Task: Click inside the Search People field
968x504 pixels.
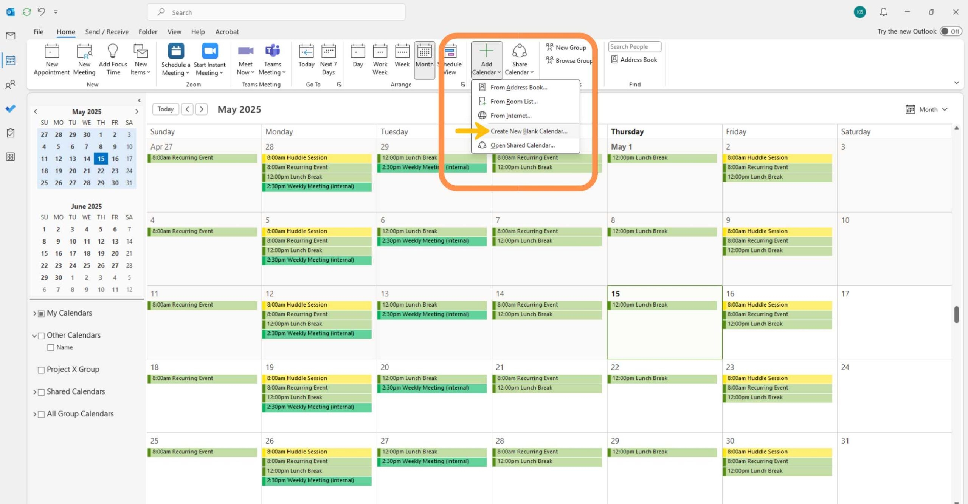Action: tap(634, 46)
